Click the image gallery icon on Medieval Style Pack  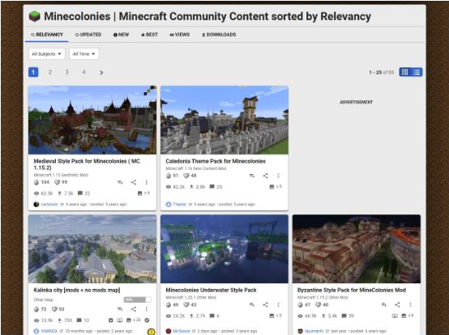(139, 193)
